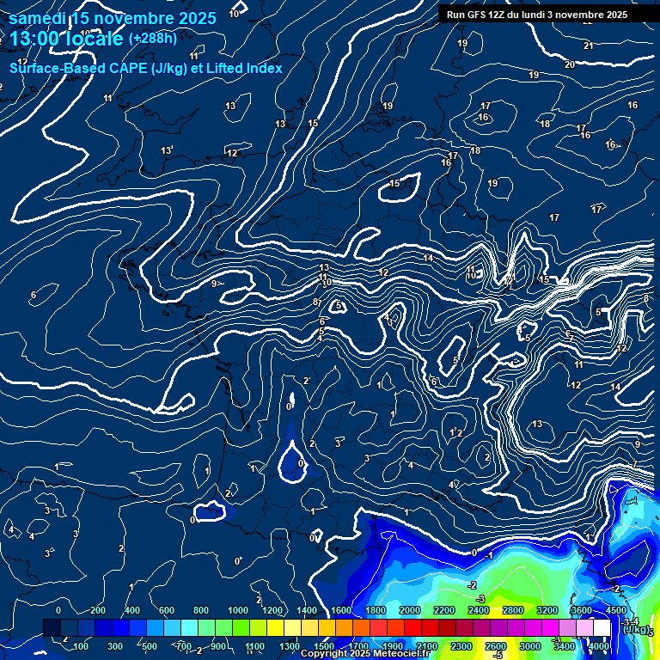Click the legend value '200'
This screenshot has height=660, width=660.
(x=98, y=610)
